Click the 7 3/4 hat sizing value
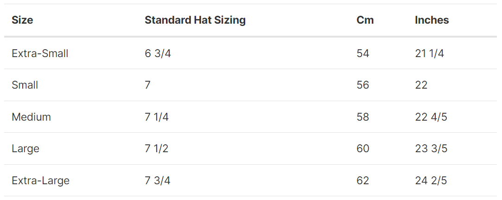The width and height of the screenshot is (502, 200). pyautogui.click(x=158, y=181)
